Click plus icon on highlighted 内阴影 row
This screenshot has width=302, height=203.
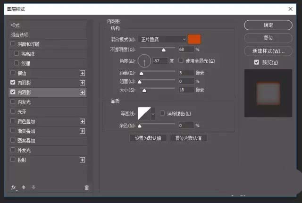point(82,92)
